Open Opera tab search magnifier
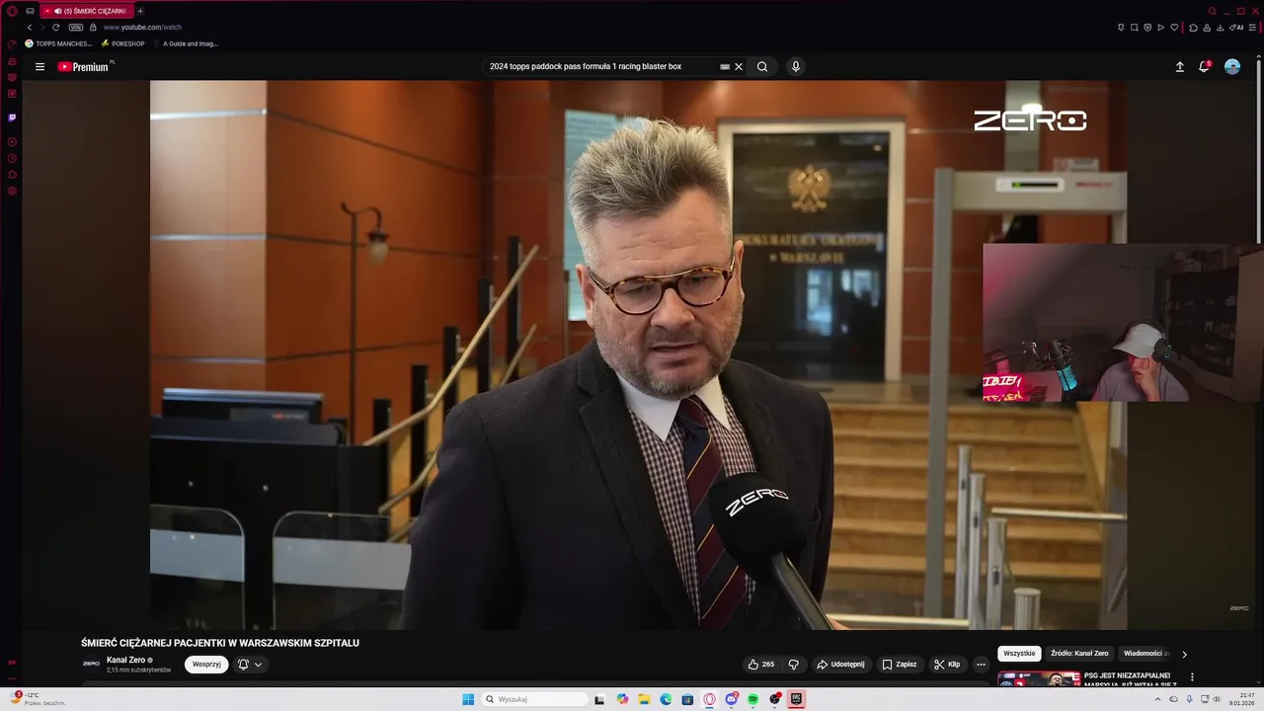The width and height of the screenshot is (1264, 711). 1213,11
